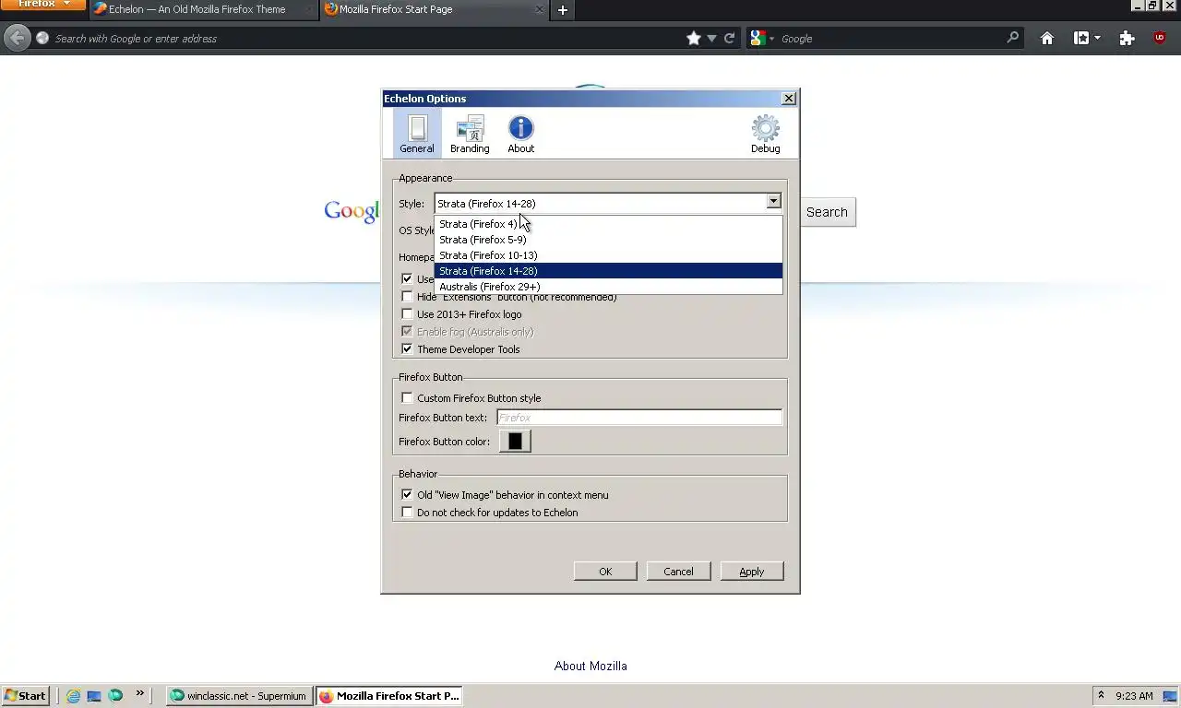This screenshot has width=1181, height=708.
Task: Open URL bar history dropdown arrow
Action: [x=711, y=38]
